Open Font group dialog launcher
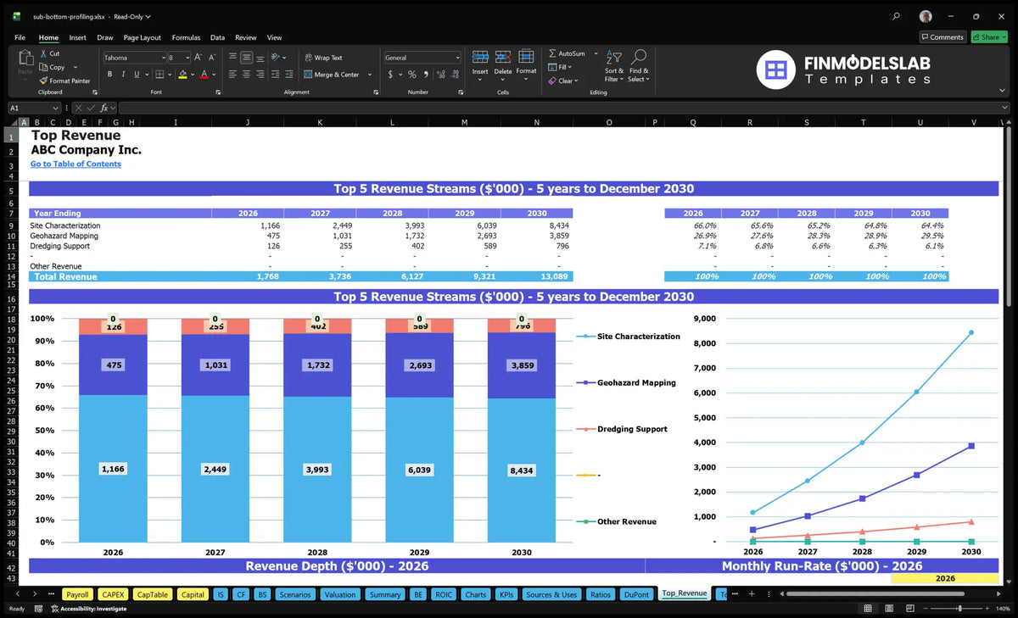The image size is (1018, 618). [x=217, y=92]
